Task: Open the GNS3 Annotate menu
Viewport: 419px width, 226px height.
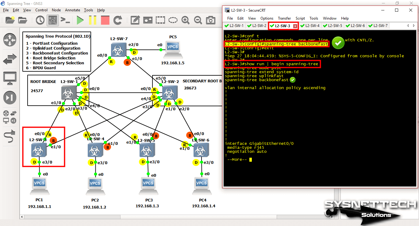Action: click(73, 10)
